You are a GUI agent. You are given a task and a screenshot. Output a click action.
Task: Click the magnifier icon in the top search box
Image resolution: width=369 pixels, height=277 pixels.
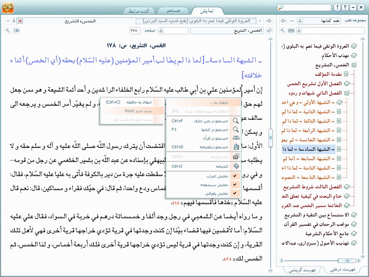tap(281, 7)
